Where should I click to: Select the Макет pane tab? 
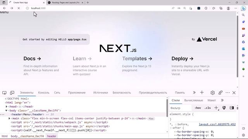click(212, 100)
